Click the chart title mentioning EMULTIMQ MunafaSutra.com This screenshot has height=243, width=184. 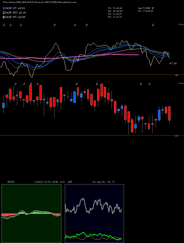click(x=40, y=3)
